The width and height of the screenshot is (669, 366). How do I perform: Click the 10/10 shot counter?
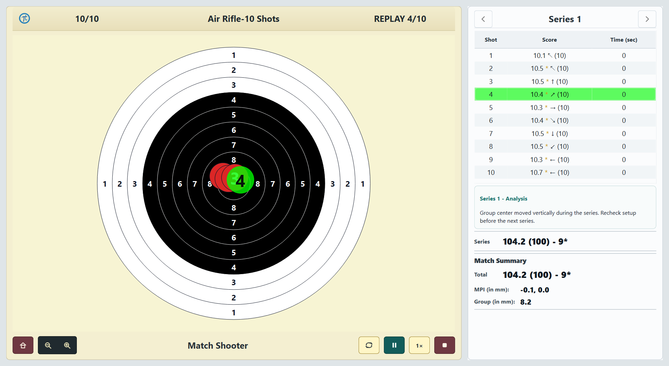[x=87, y=19]
